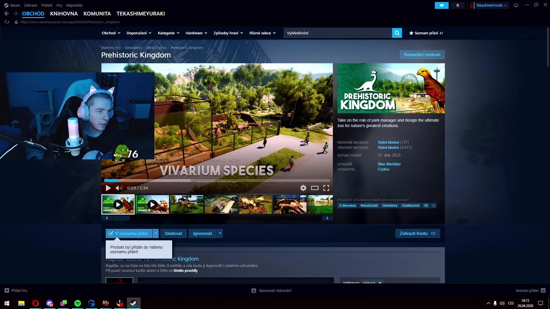Open the Crytivo publisher link

tap(384, 169)
